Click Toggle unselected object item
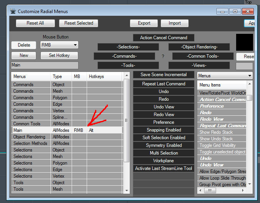Image resolution: width=260 pixels, height=203 pixels. 222,152
